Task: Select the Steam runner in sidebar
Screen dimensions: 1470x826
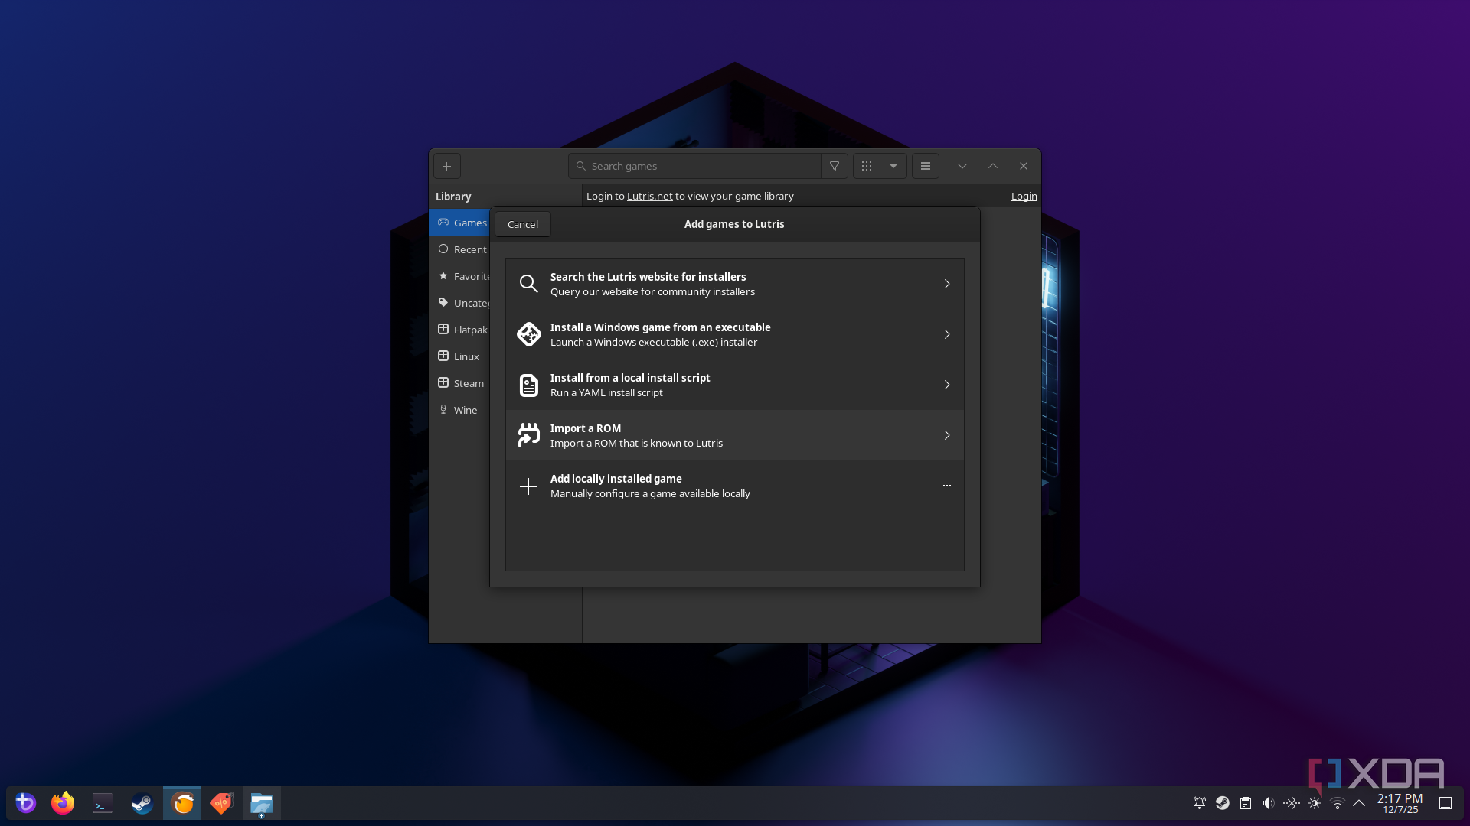Action: click(x=459, y=383)
